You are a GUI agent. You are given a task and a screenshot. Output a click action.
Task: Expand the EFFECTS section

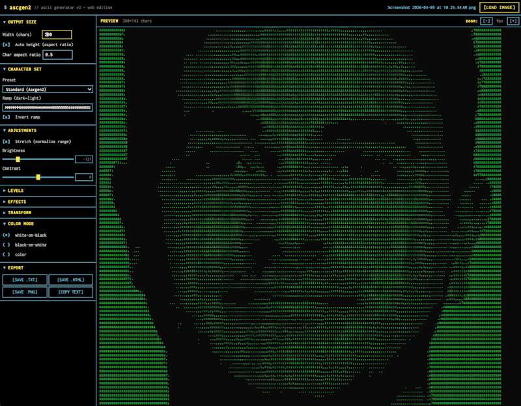point(20,200)
